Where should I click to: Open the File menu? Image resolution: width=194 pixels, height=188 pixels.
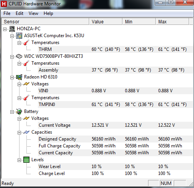pos(7,13)
